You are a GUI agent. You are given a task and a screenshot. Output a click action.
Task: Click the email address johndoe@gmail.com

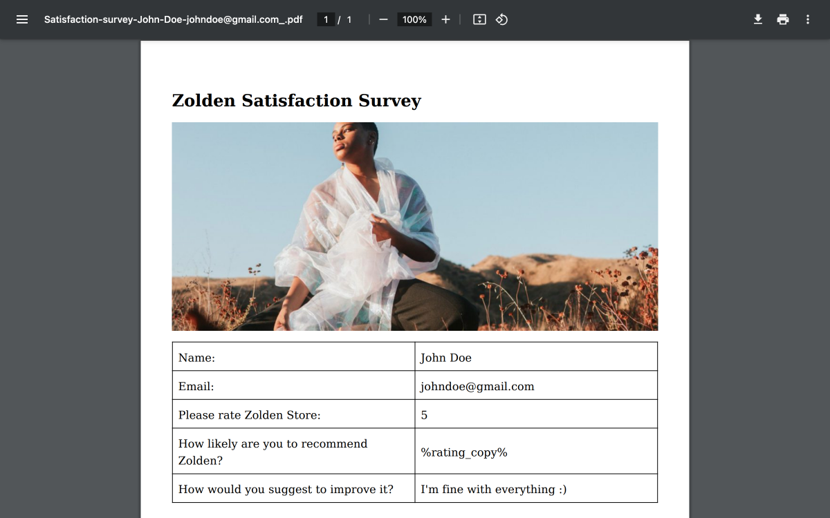(x=477, y=386)
